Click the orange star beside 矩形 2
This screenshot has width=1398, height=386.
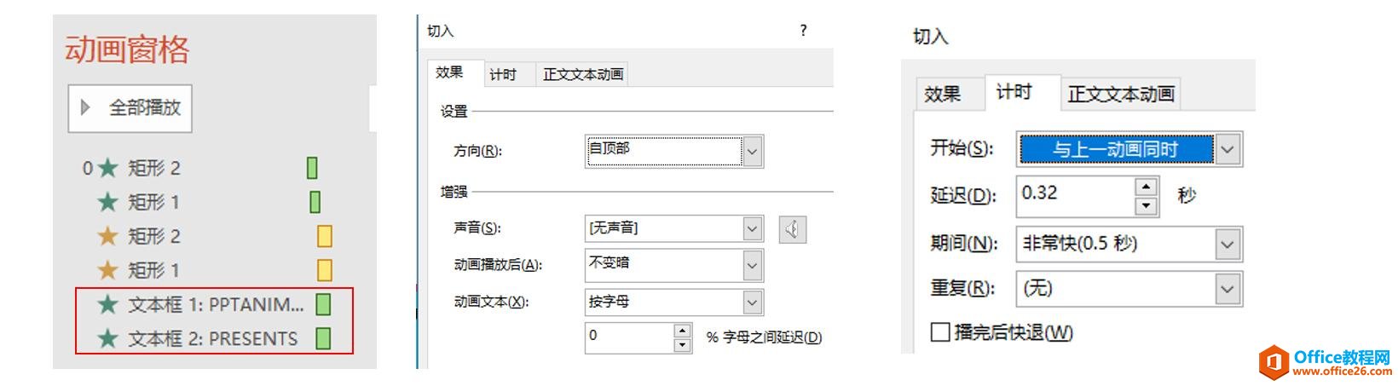tap(107, 236)
